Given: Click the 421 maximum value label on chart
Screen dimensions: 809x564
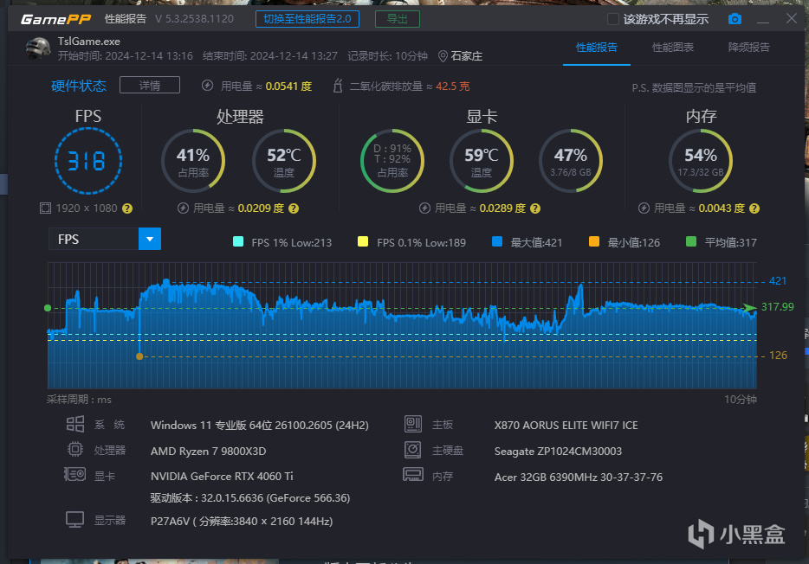Looking at the screenshot, I should click(778, 281).
